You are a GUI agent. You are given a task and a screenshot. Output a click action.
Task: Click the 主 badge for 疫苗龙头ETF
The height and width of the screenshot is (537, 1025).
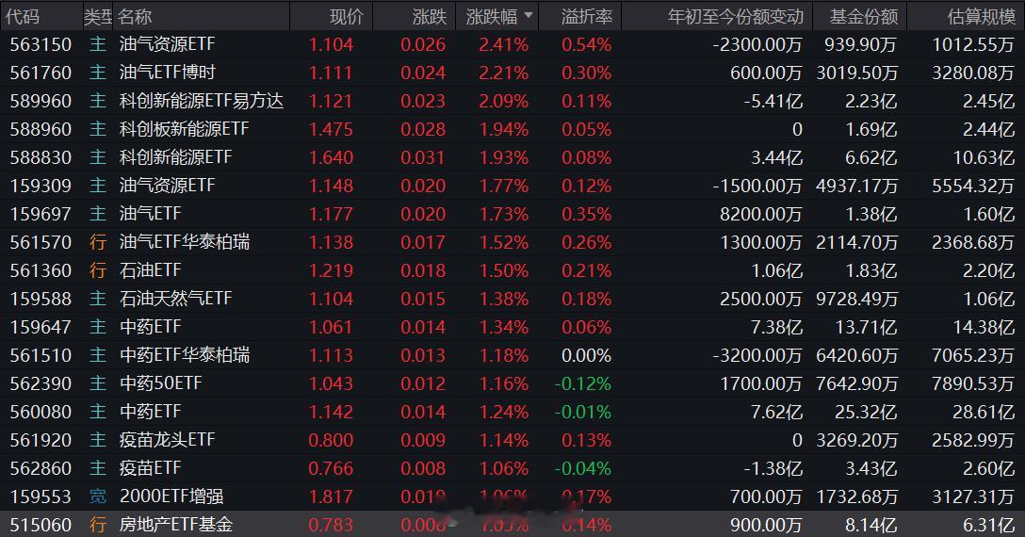(98, 440)
